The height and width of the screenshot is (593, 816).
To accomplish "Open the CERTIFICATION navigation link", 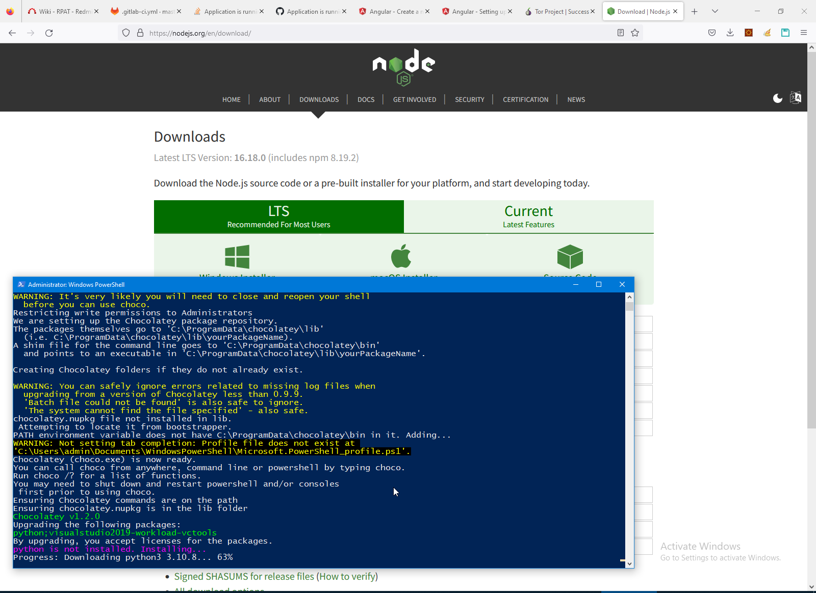I will coord(526,99).
